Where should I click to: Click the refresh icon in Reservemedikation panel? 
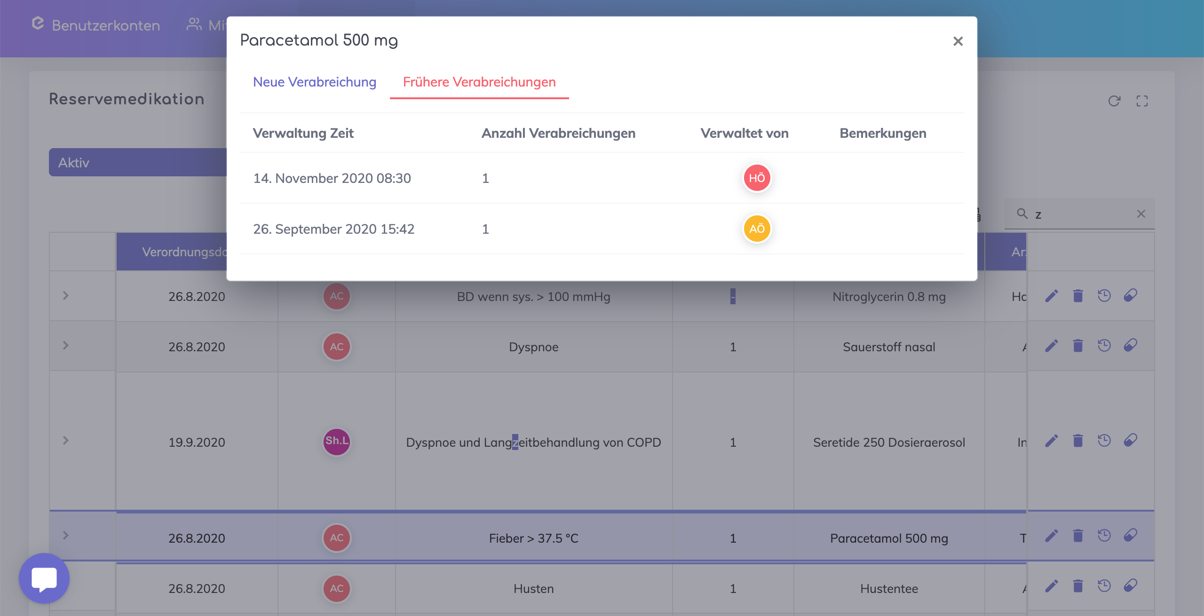[x=1114, y=101]
